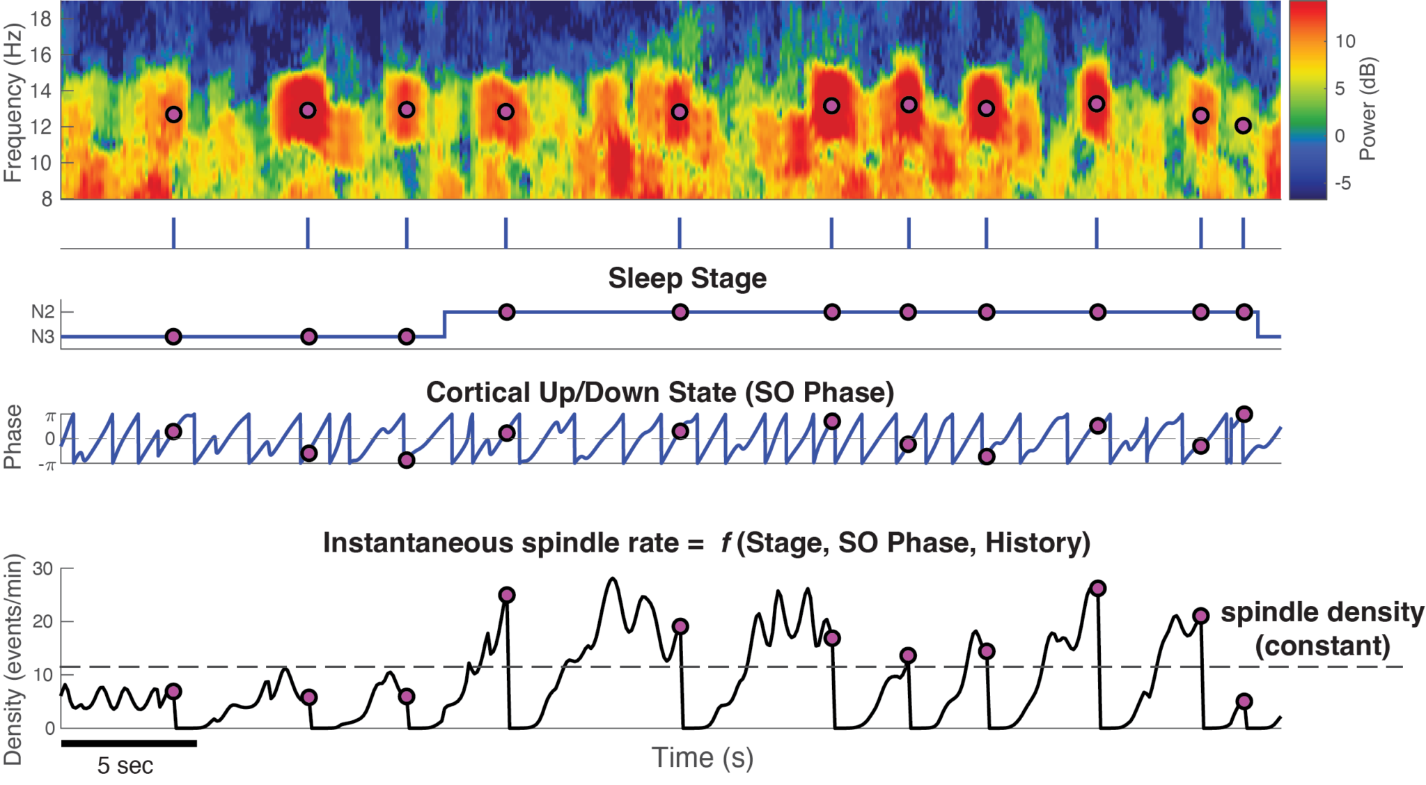Image resolution: width=1426 pixels, height=785 pixels.
Task: Click the leftmost spindle marker in the spectrogram
Action: click(x=173, y=114)
